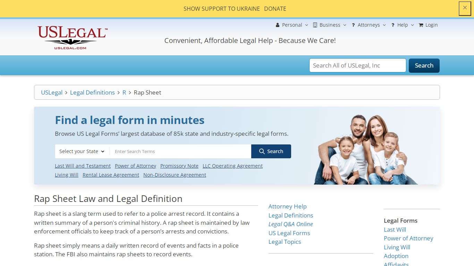Open Power of Attorney form link
This screenshot has width=474, height=266.
point(135,166)
